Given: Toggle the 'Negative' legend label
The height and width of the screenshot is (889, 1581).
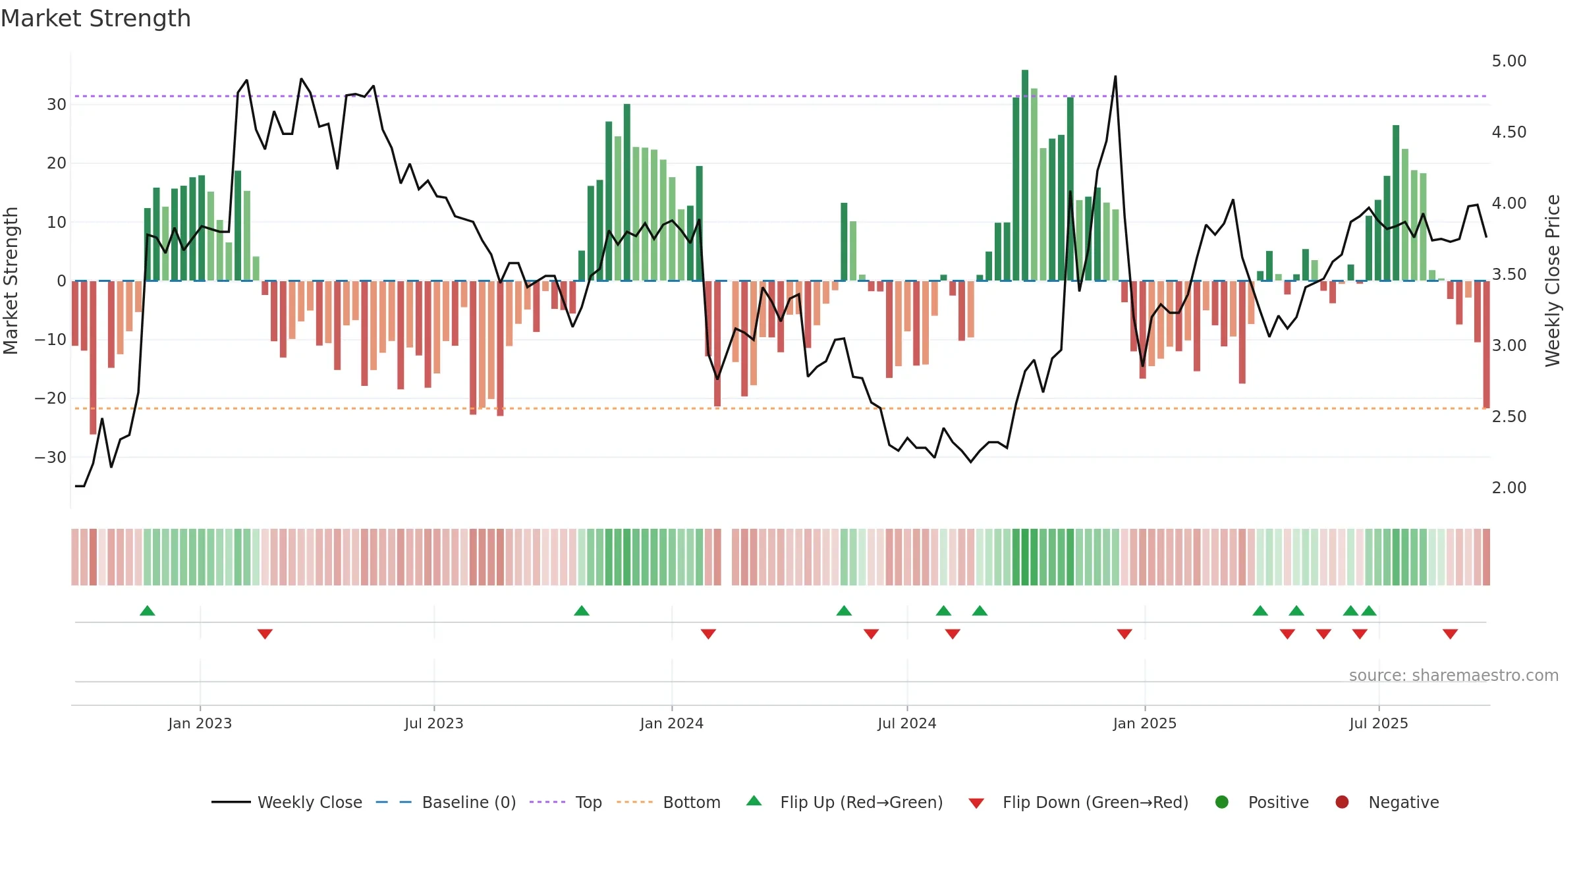Looking at the screenshot, I should (x=1404, y=802).
